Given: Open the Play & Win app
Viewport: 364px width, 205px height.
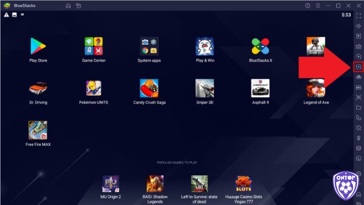Looking at the screenshot, I should (205, 46).
